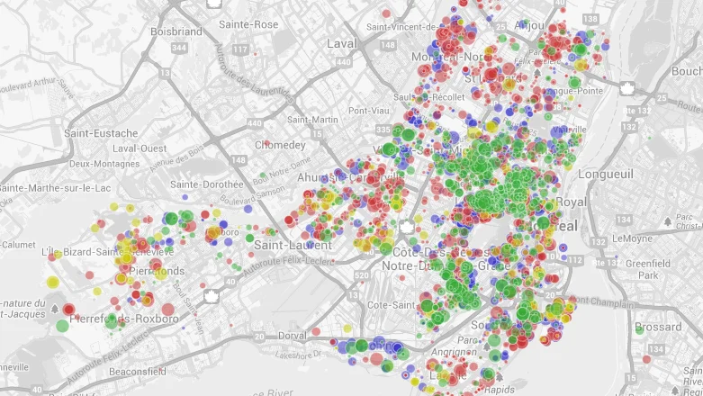Click the route 138 shield near Anjou

pyautogui.click(x=590, y=19)
